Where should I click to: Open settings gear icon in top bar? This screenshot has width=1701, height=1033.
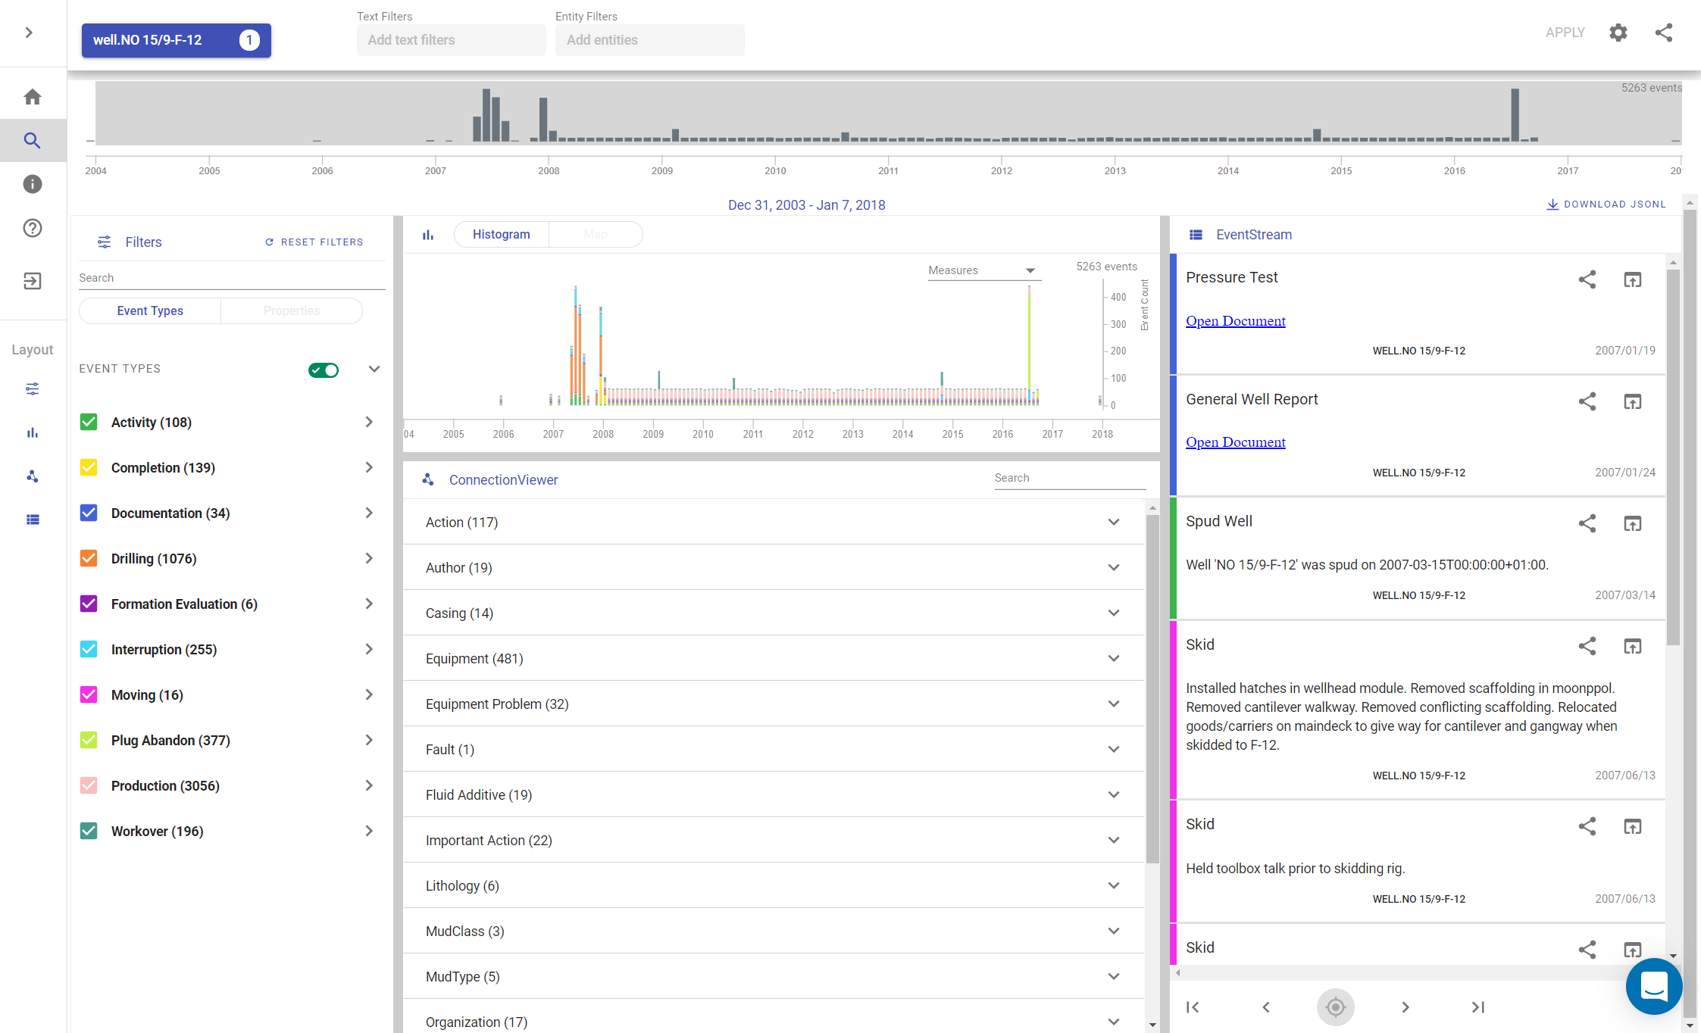(x=1618, y=33)
